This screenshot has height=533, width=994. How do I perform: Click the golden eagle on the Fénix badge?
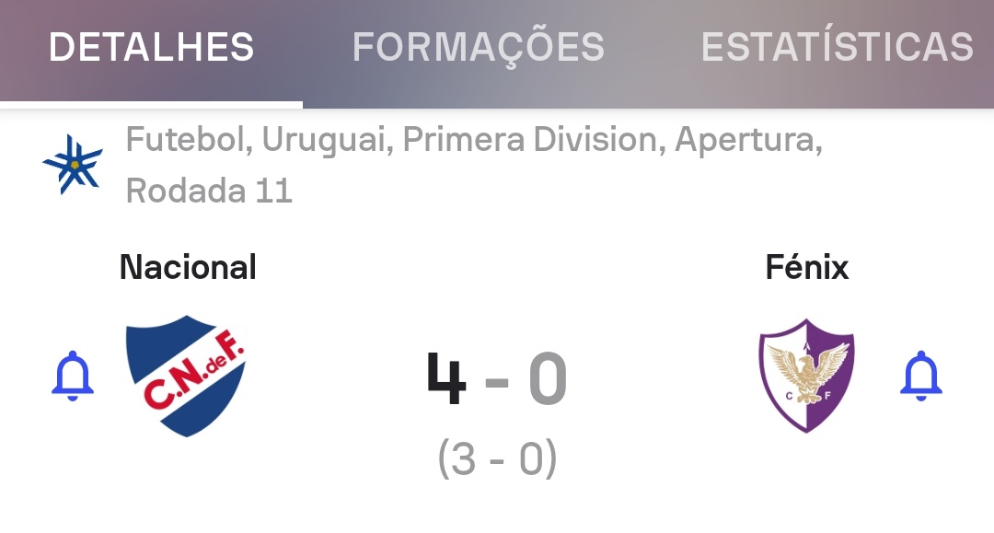click(808, 371)
